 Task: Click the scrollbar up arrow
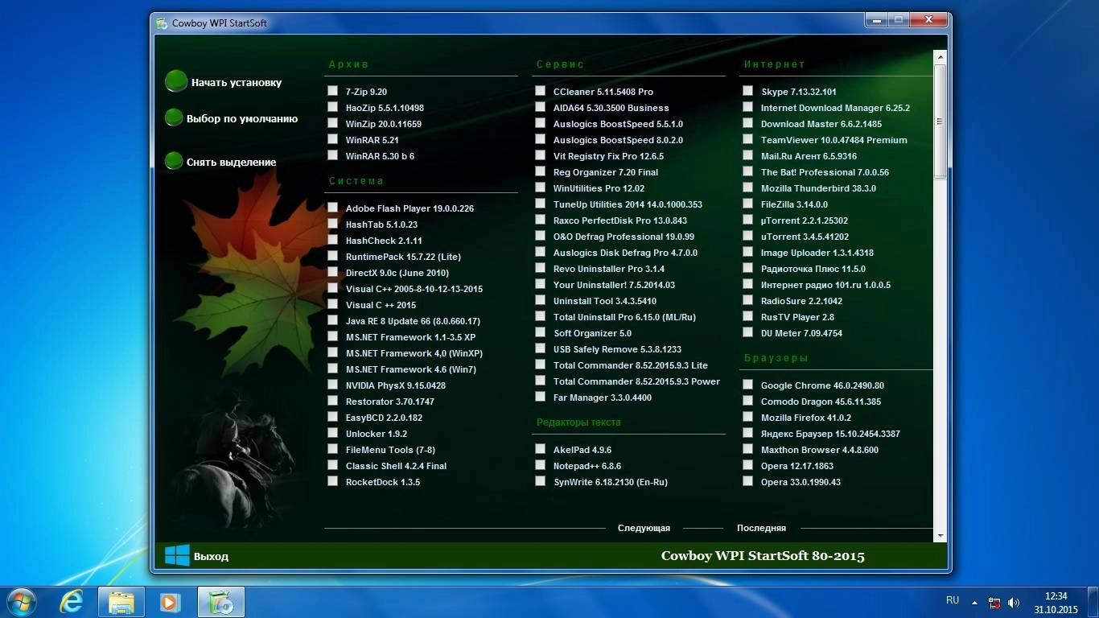click(940, 57)
